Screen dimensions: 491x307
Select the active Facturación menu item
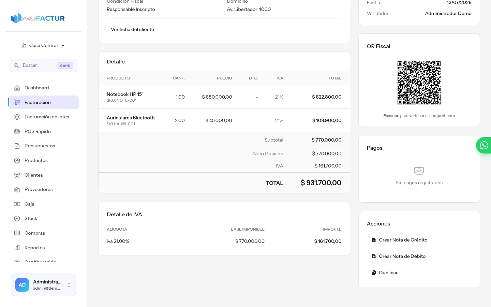click(x=44, y=102)
